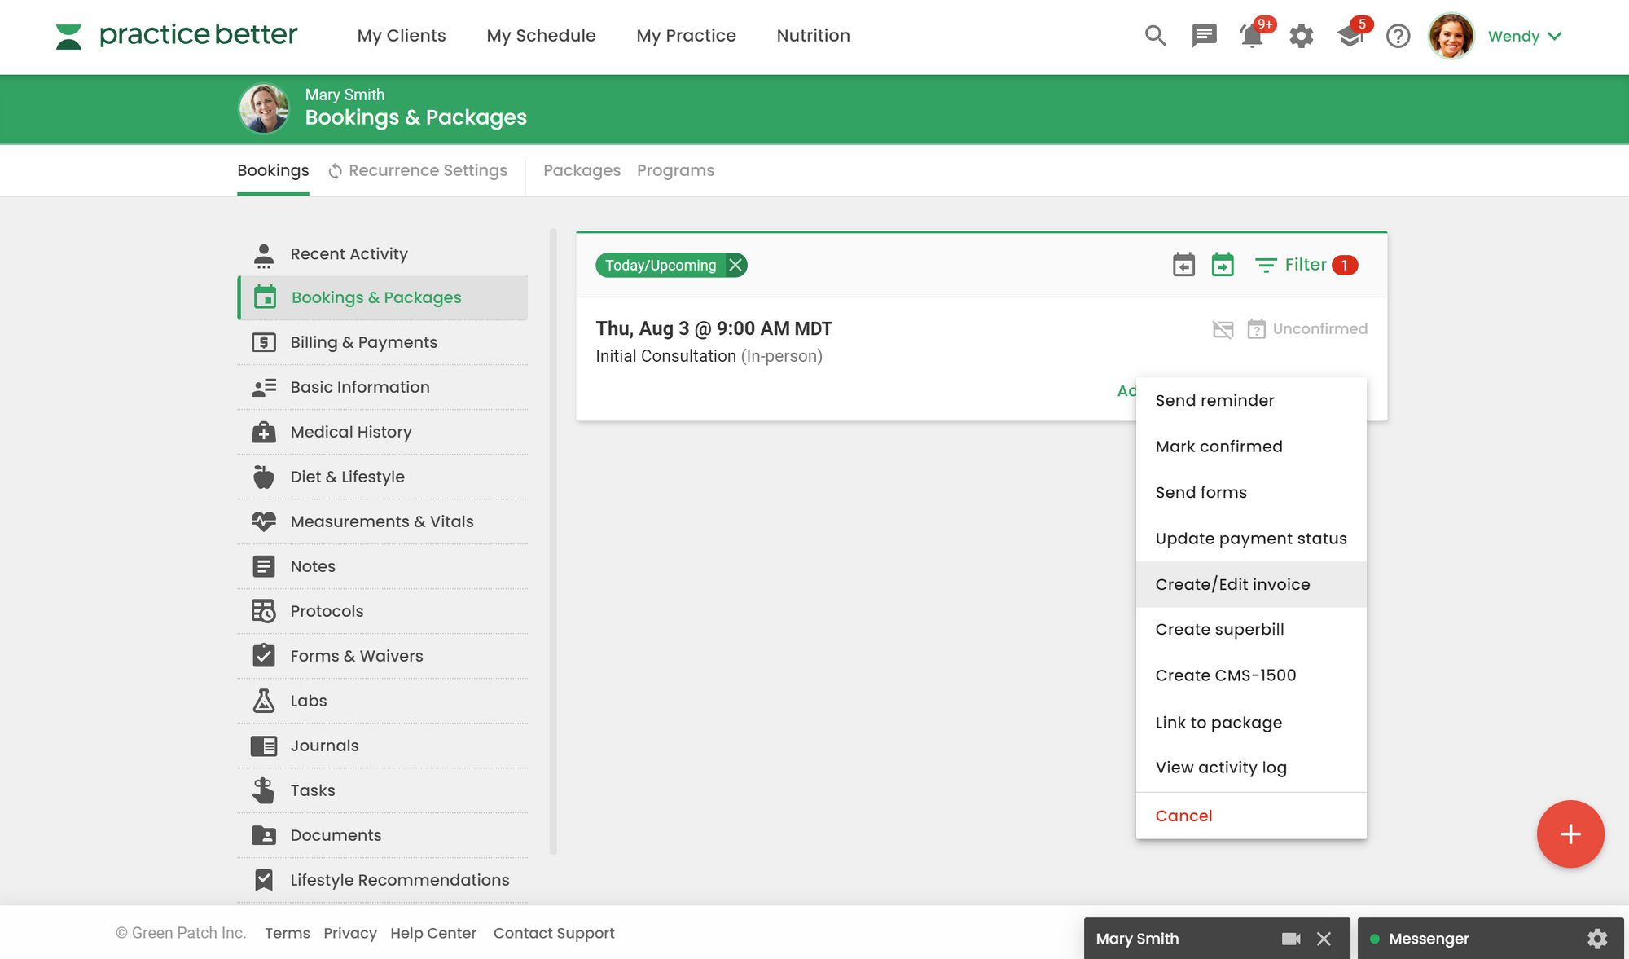Viewport: 1629px width, 959px height.
Task: Open the search magnifier icon
Action: pos(1155,36)
